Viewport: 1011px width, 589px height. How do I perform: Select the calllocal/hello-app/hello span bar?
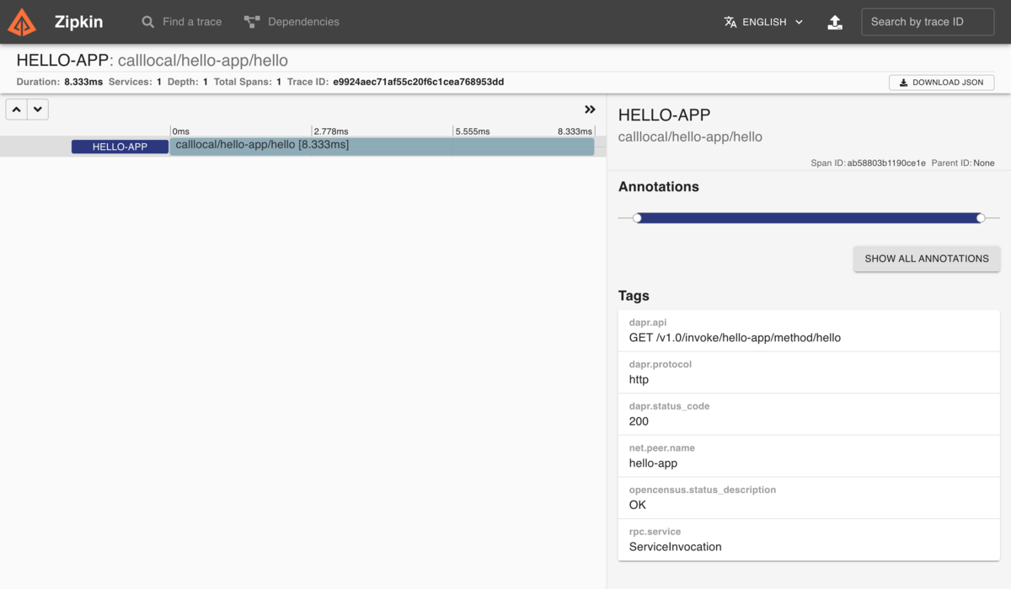(382, 146)
